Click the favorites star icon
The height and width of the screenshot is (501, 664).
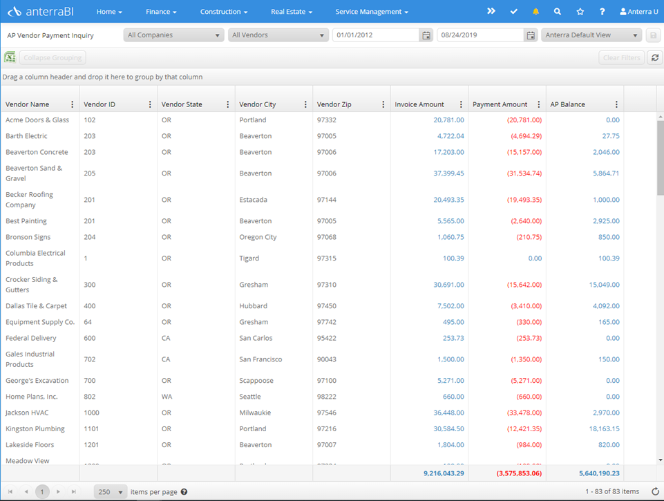point(580,12)
